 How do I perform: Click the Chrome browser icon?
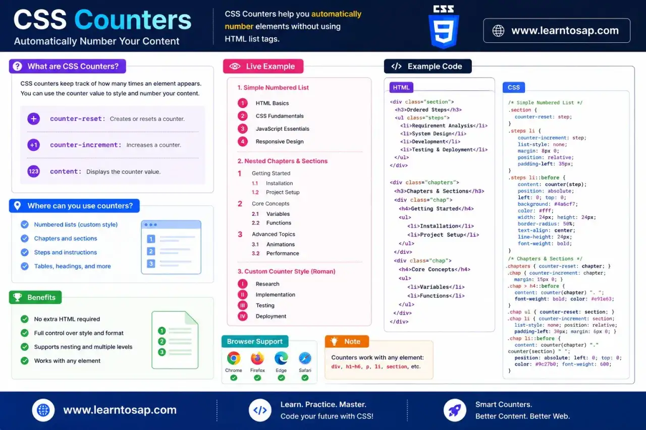tap(233, 358)
